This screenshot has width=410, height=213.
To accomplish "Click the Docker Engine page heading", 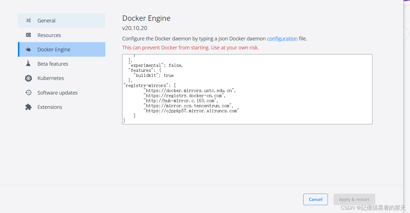I will point(146,18).
